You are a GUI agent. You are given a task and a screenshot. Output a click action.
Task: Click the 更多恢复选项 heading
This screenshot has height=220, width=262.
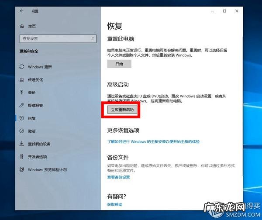[123, 130]
